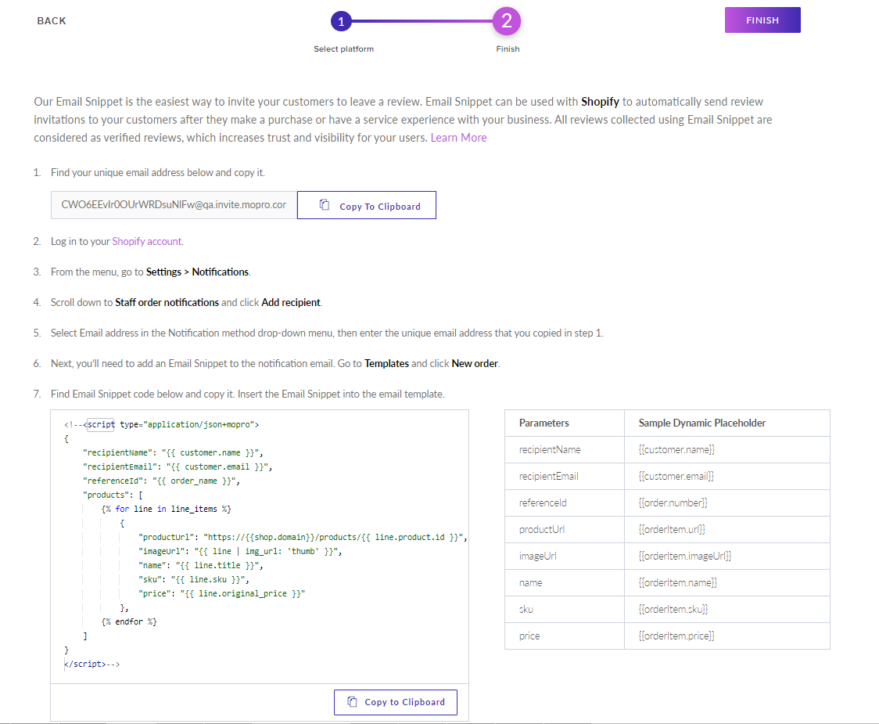
Task: Click the {{orderItem.imageUrl}} placeholder cell
Action: click(727, 557)
